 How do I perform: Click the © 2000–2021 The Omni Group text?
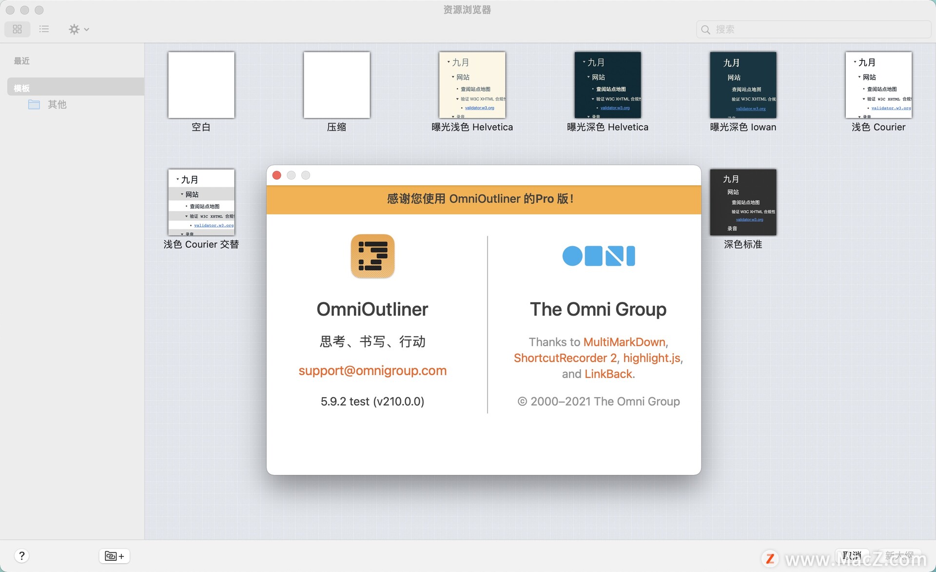[x=599, y=401]
